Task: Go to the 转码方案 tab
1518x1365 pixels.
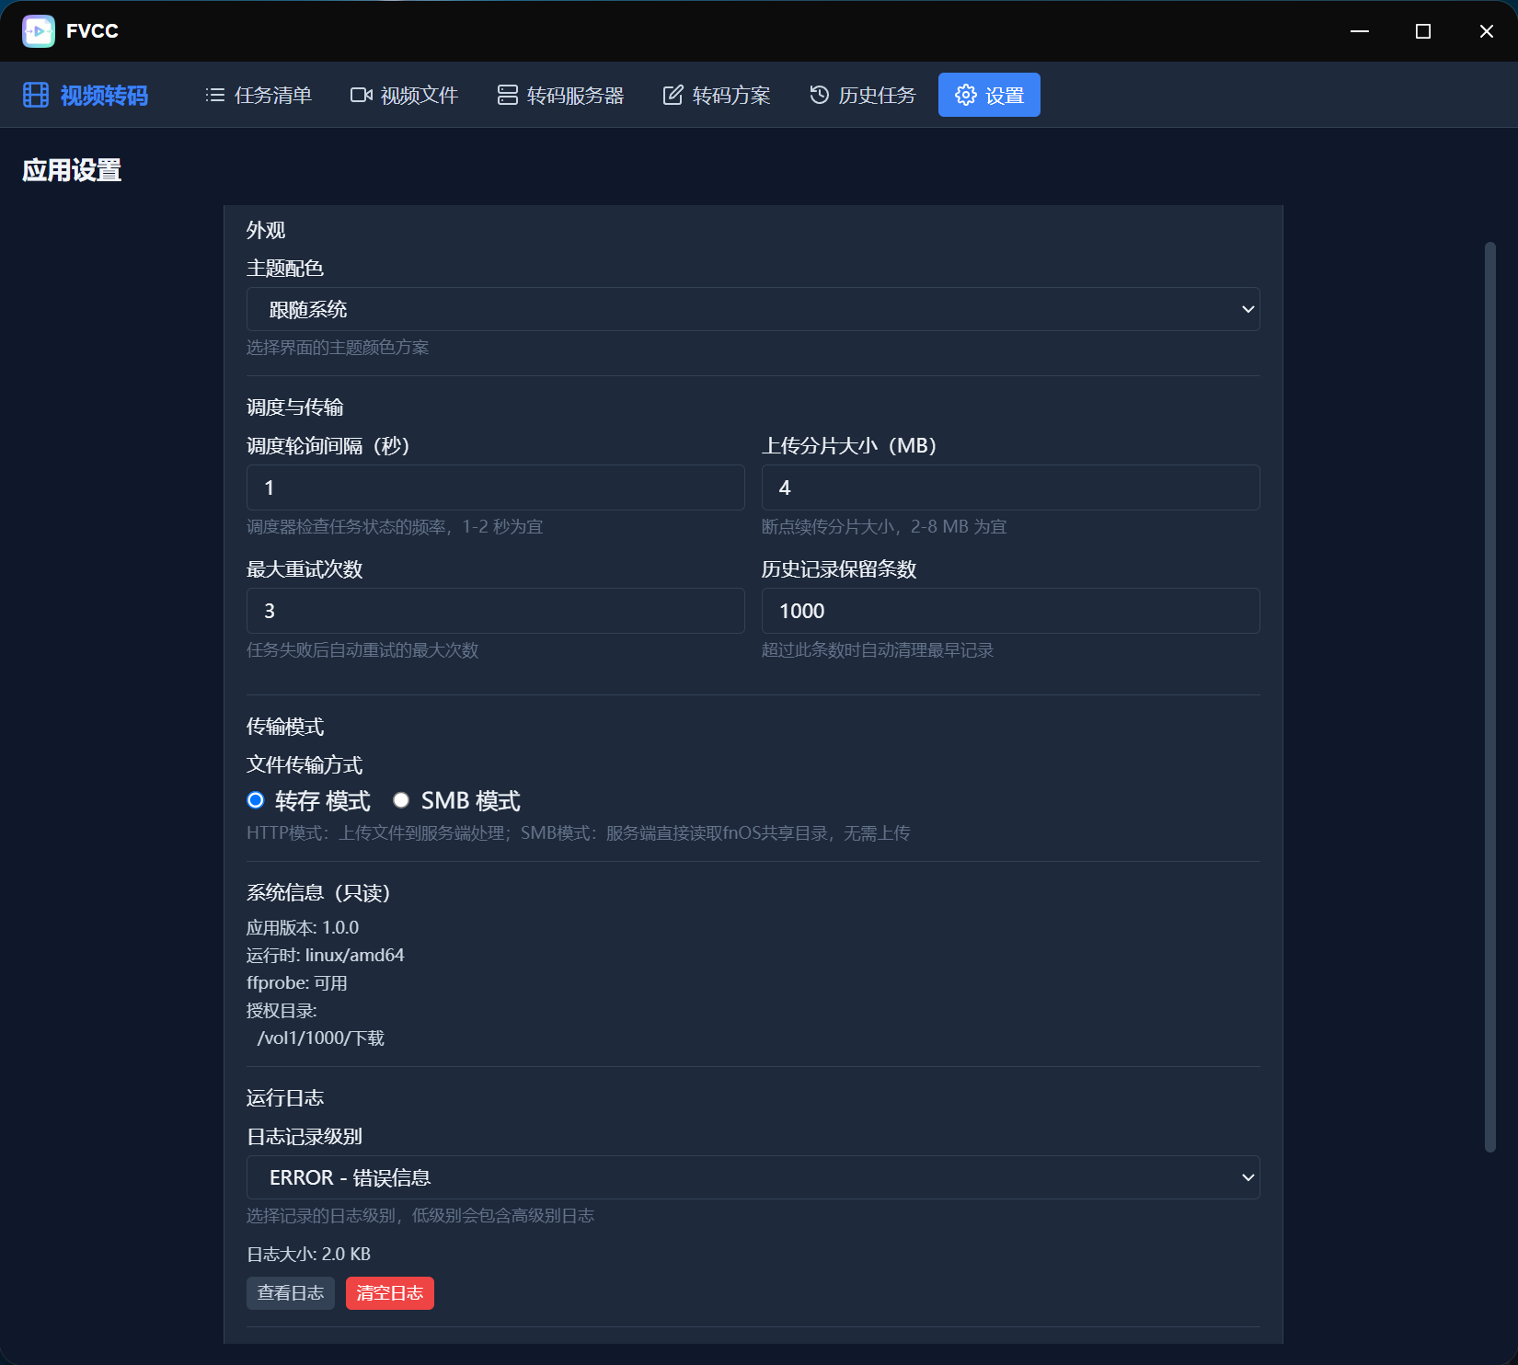Action: [717, 95]
